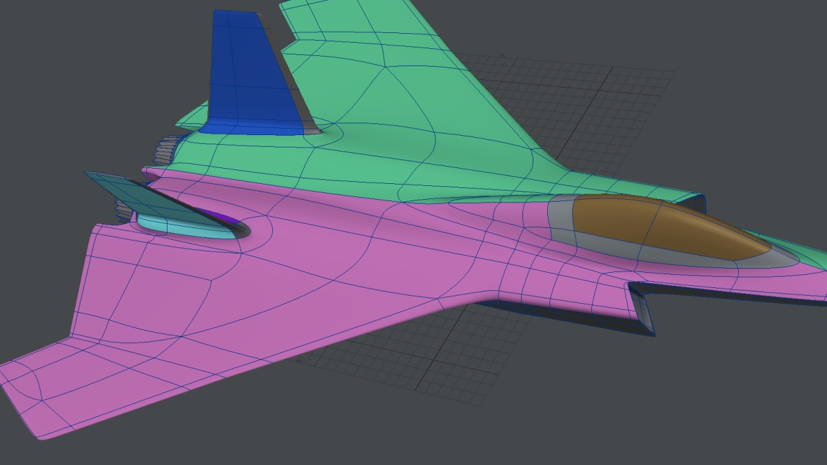Select the lower engine exhaust nozzle ridges
The image size is (827, 465).
click(123, 209)
